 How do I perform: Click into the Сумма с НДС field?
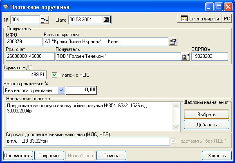click(25, 75)
